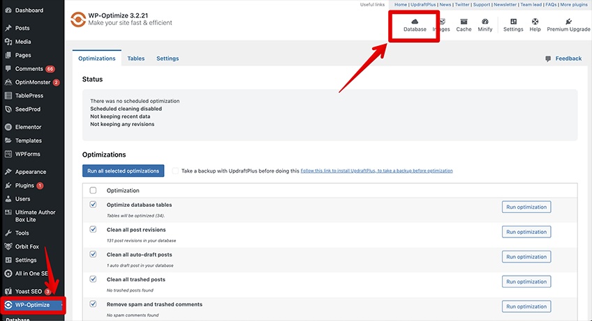The width and height of the screenshot is (592, 321).
Task: Click the Tools wrench icon
Action: 8,233
